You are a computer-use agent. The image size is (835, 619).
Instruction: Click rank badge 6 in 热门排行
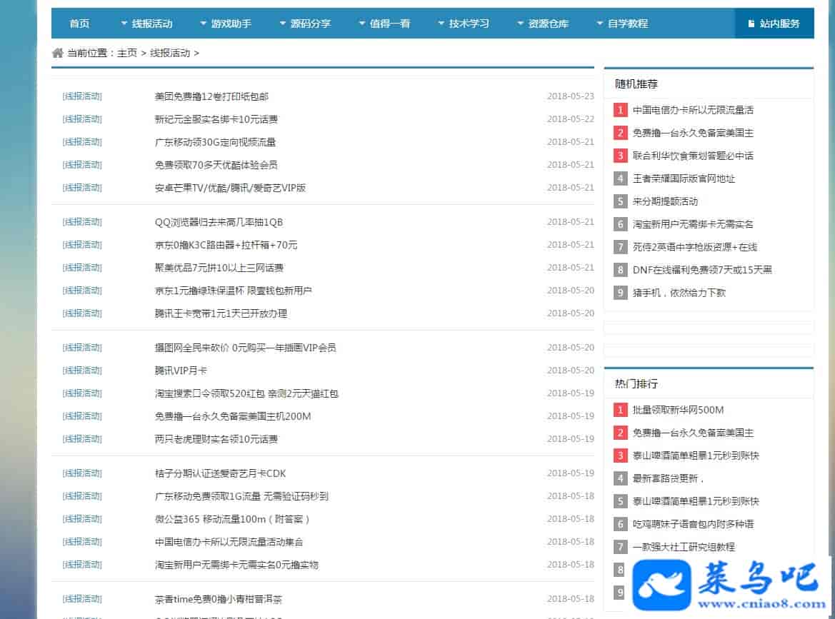[620, 524]
